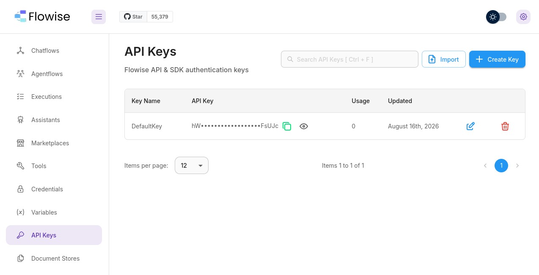This screenshot has width=539, height=275.
Task: Go to Document Stores page
Action: [54, 259]
